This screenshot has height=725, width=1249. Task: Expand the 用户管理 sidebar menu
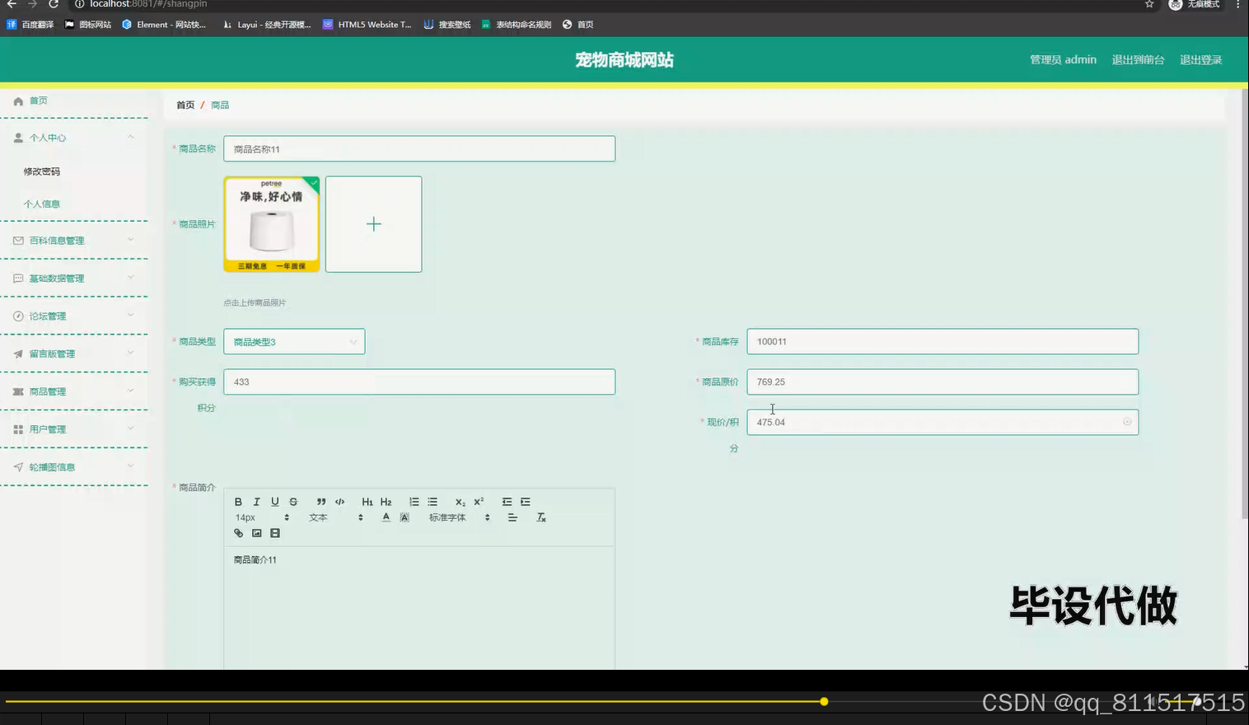click(74, 429)
